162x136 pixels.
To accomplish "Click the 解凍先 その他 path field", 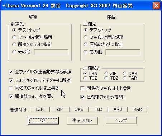I will pyautogui.click(x=51, y=52).
